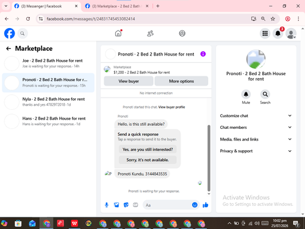Viewport: 305px width, 229px height.
Task: Select Pronoti's conversation in the list
Action: [x=48, y=82]
